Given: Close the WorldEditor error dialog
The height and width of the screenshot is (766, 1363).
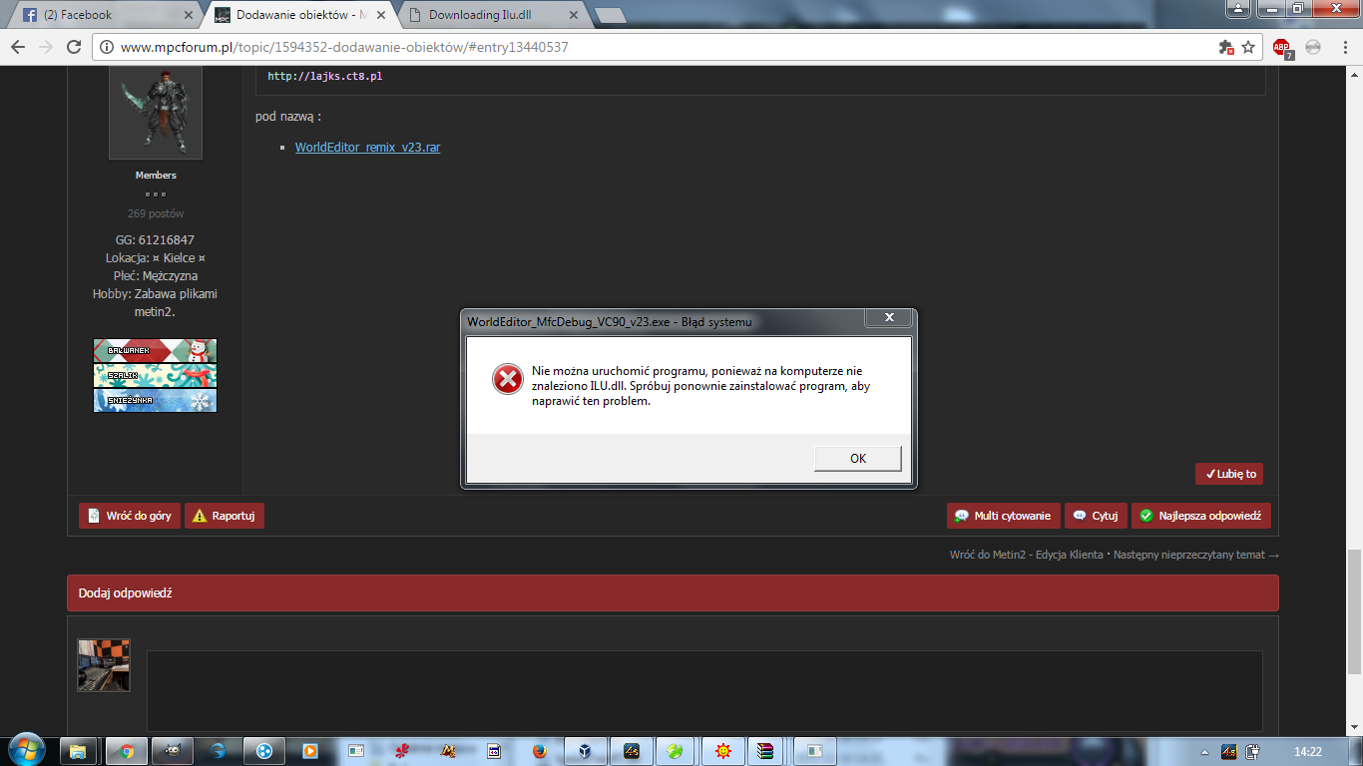Looking at the screenshot, I should 887,318.
